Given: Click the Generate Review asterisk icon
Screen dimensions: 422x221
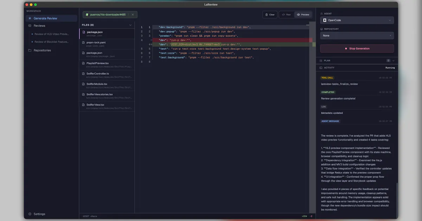Looking at the screenshot, I should pos(30,18).
